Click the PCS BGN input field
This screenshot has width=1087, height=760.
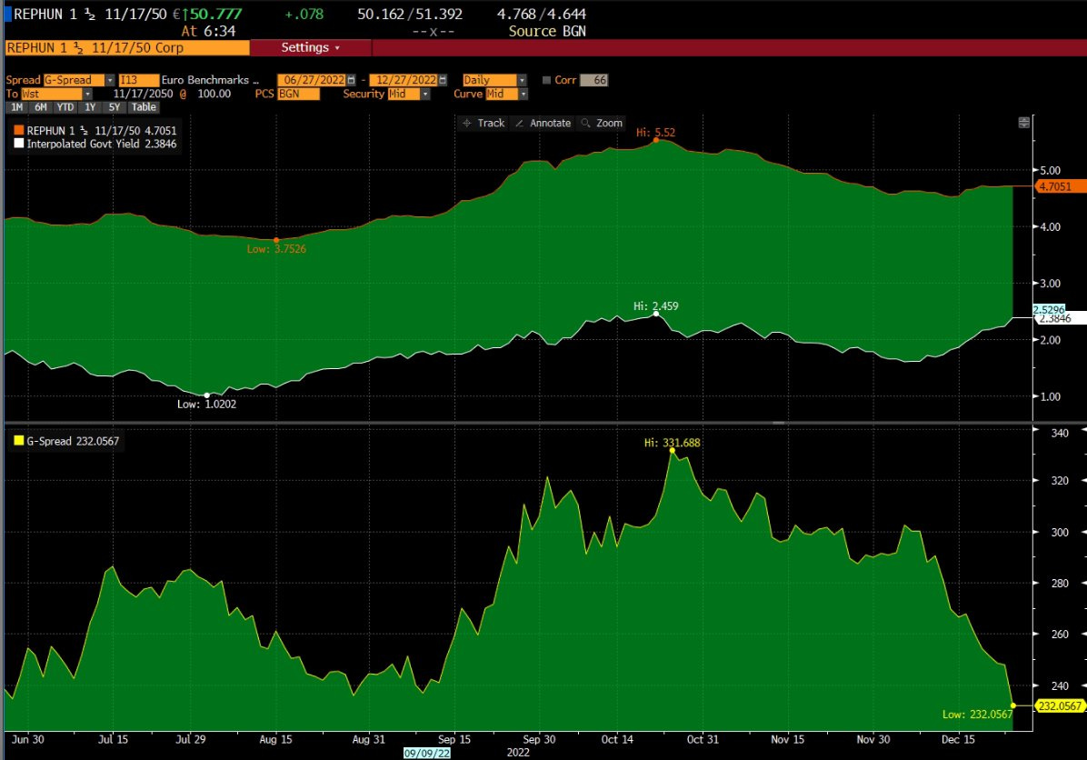[298, 95]
